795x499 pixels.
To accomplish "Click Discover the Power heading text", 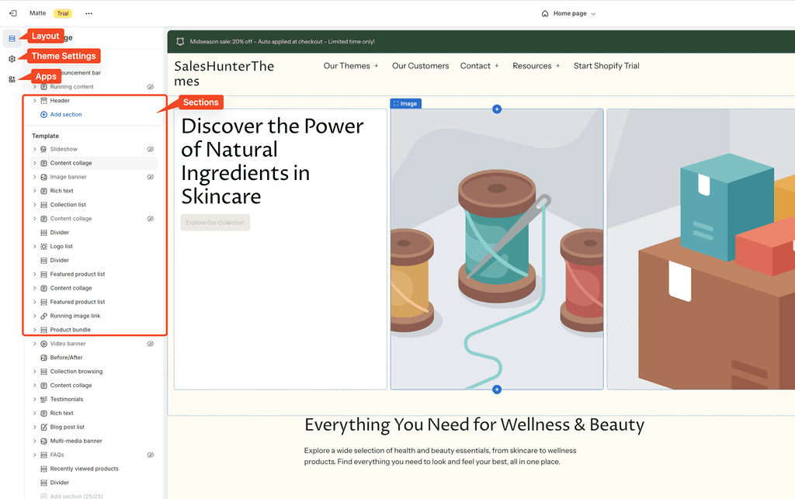I will 273,161.
